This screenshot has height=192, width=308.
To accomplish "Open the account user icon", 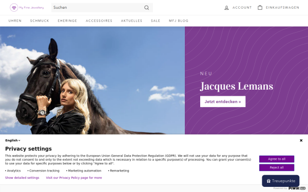I will coord(226,8).
